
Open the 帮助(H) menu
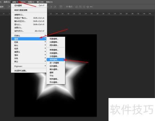49,2
